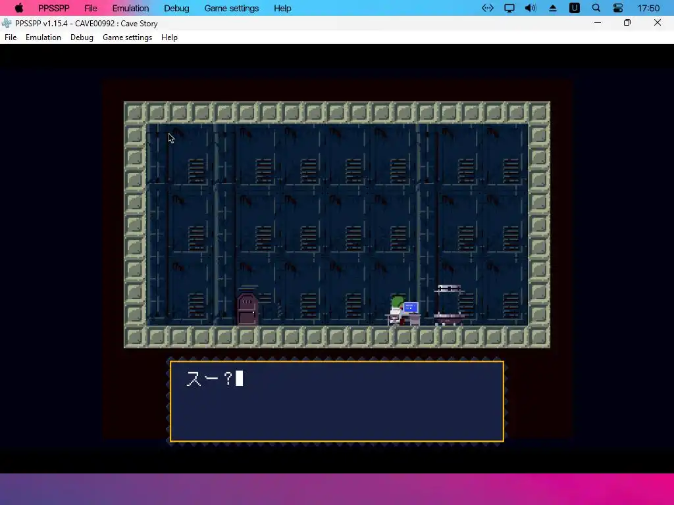Open the Apple menu

point(19,8)
